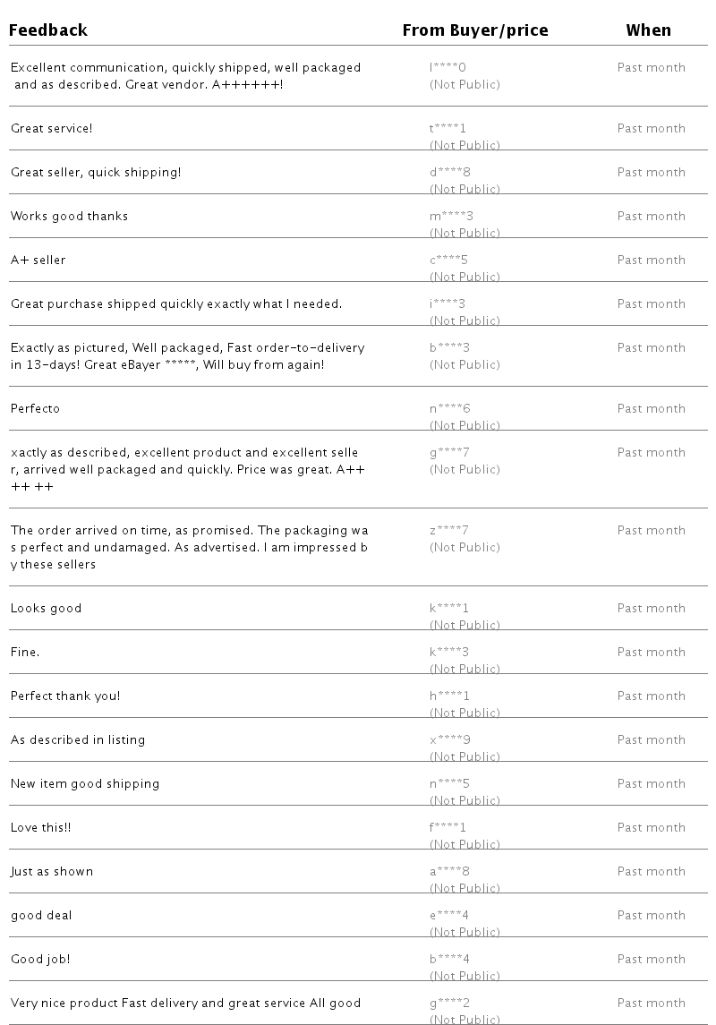
Task: Click the When column header
Action: [x=648, y=30]
